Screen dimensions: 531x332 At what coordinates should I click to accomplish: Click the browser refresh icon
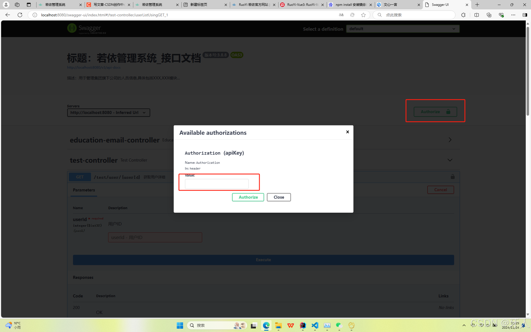[20, 15]
